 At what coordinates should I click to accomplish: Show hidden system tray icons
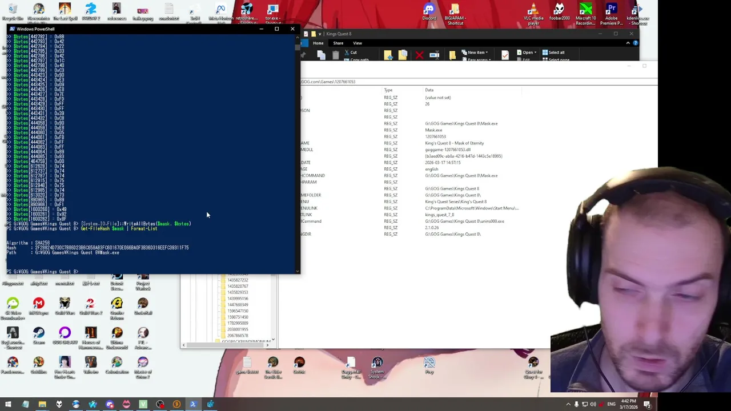click(x=568, y=404)
